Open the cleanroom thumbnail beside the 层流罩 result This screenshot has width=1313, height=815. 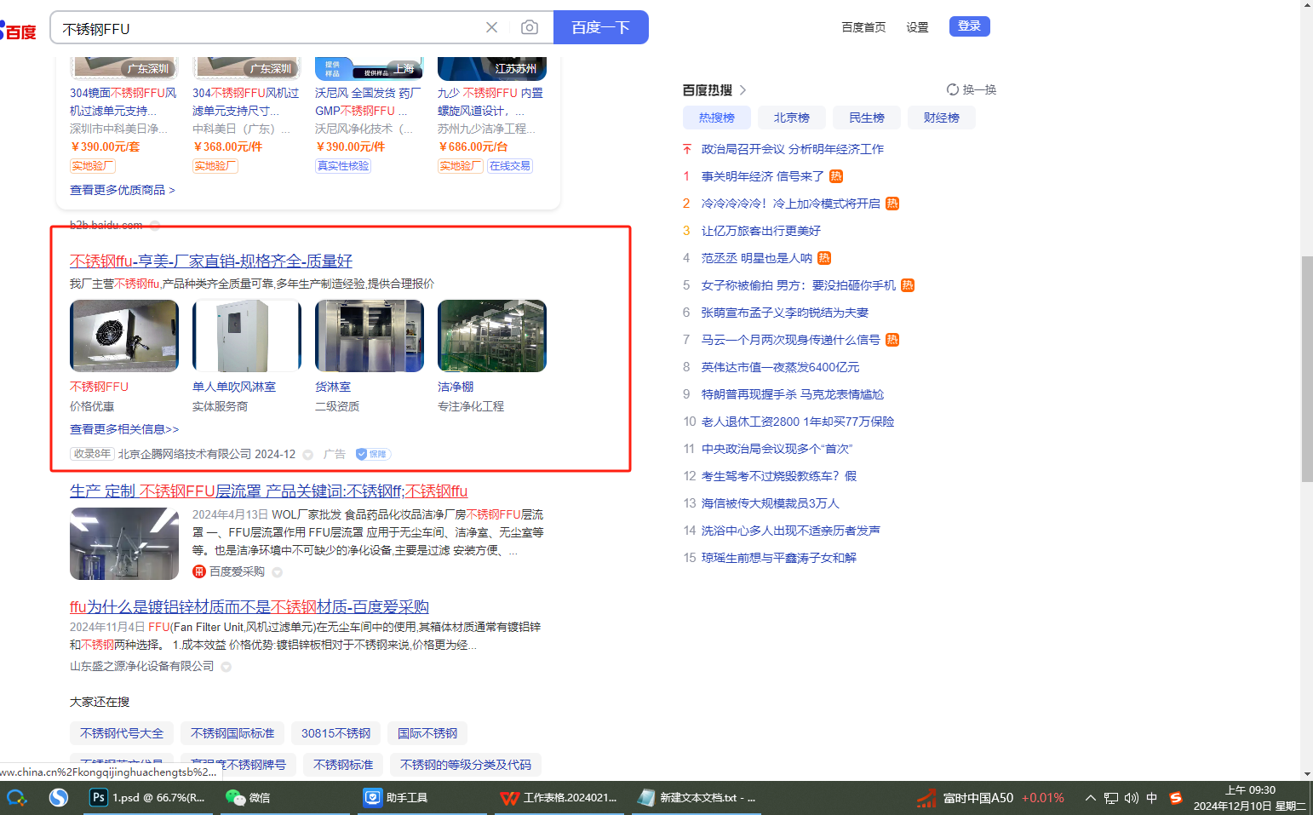124,544
